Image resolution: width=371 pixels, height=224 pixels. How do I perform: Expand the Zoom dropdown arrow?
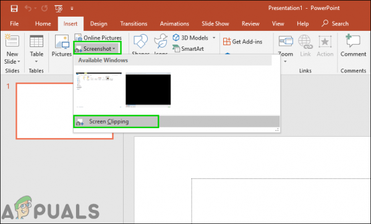pos(285,61)
